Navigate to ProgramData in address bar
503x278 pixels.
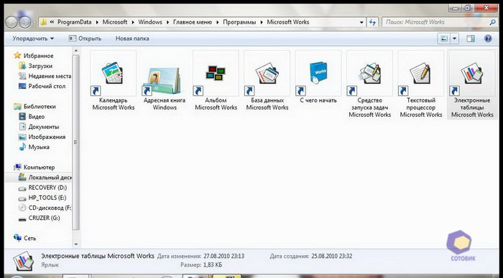75,22
